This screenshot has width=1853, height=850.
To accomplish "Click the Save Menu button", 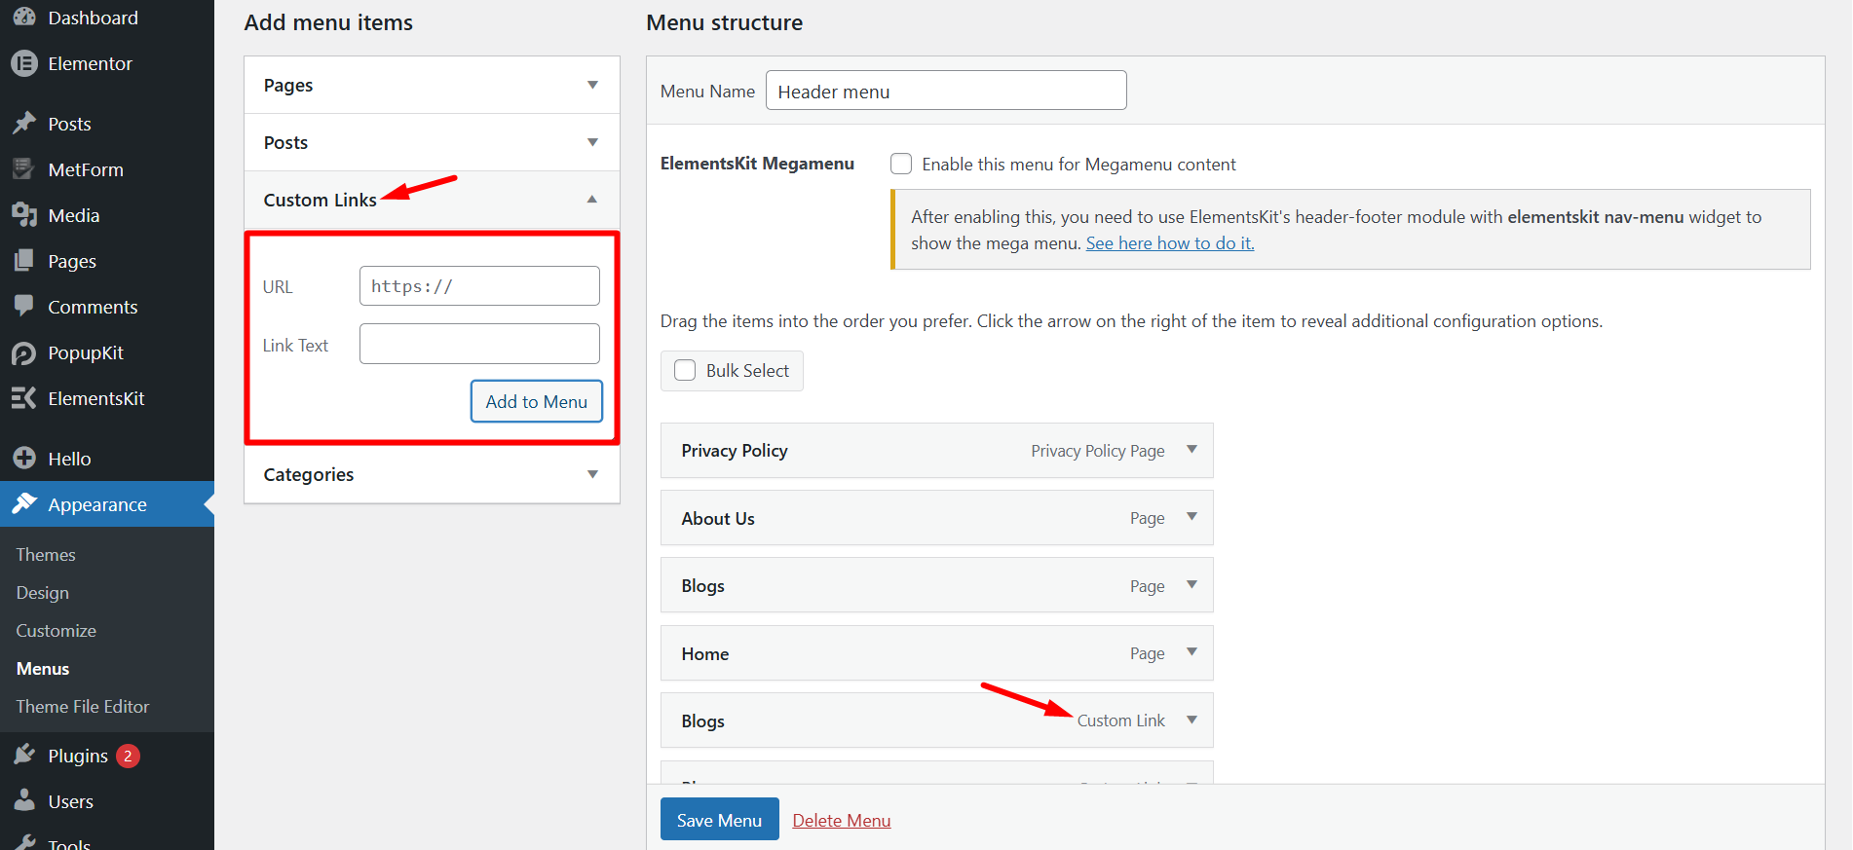I will coord(720,820).
